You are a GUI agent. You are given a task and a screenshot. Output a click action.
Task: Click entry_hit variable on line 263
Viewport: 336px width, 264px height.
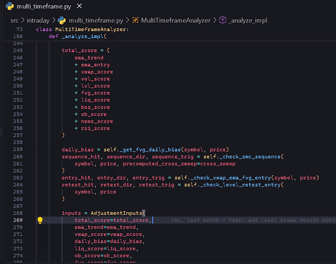[76, 178]
